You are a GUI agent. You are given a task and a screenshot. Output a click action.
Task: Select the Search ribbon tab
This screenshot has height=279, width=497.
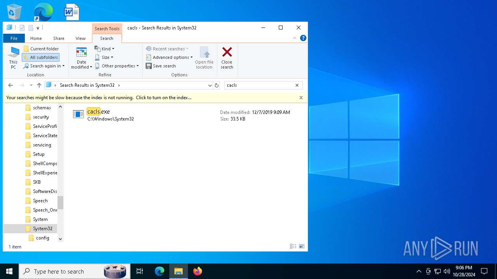[107, 38]
